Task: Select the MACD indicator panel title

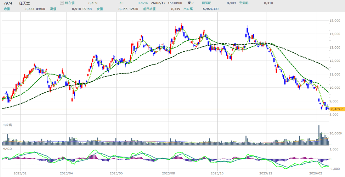Action: (7, 148)
